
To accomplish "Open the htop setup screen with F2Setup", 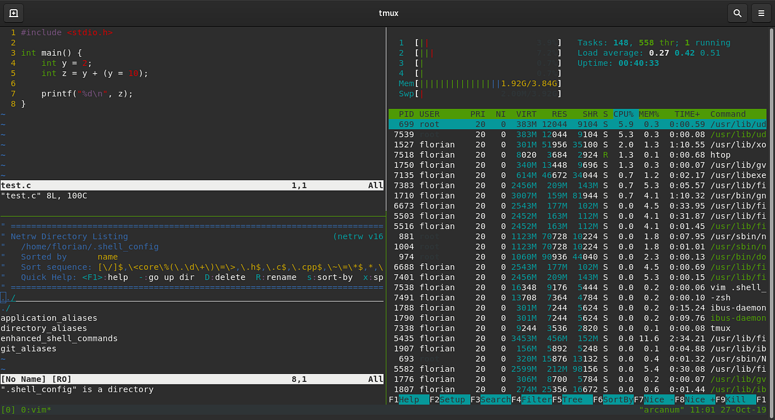I will (451, 399).
